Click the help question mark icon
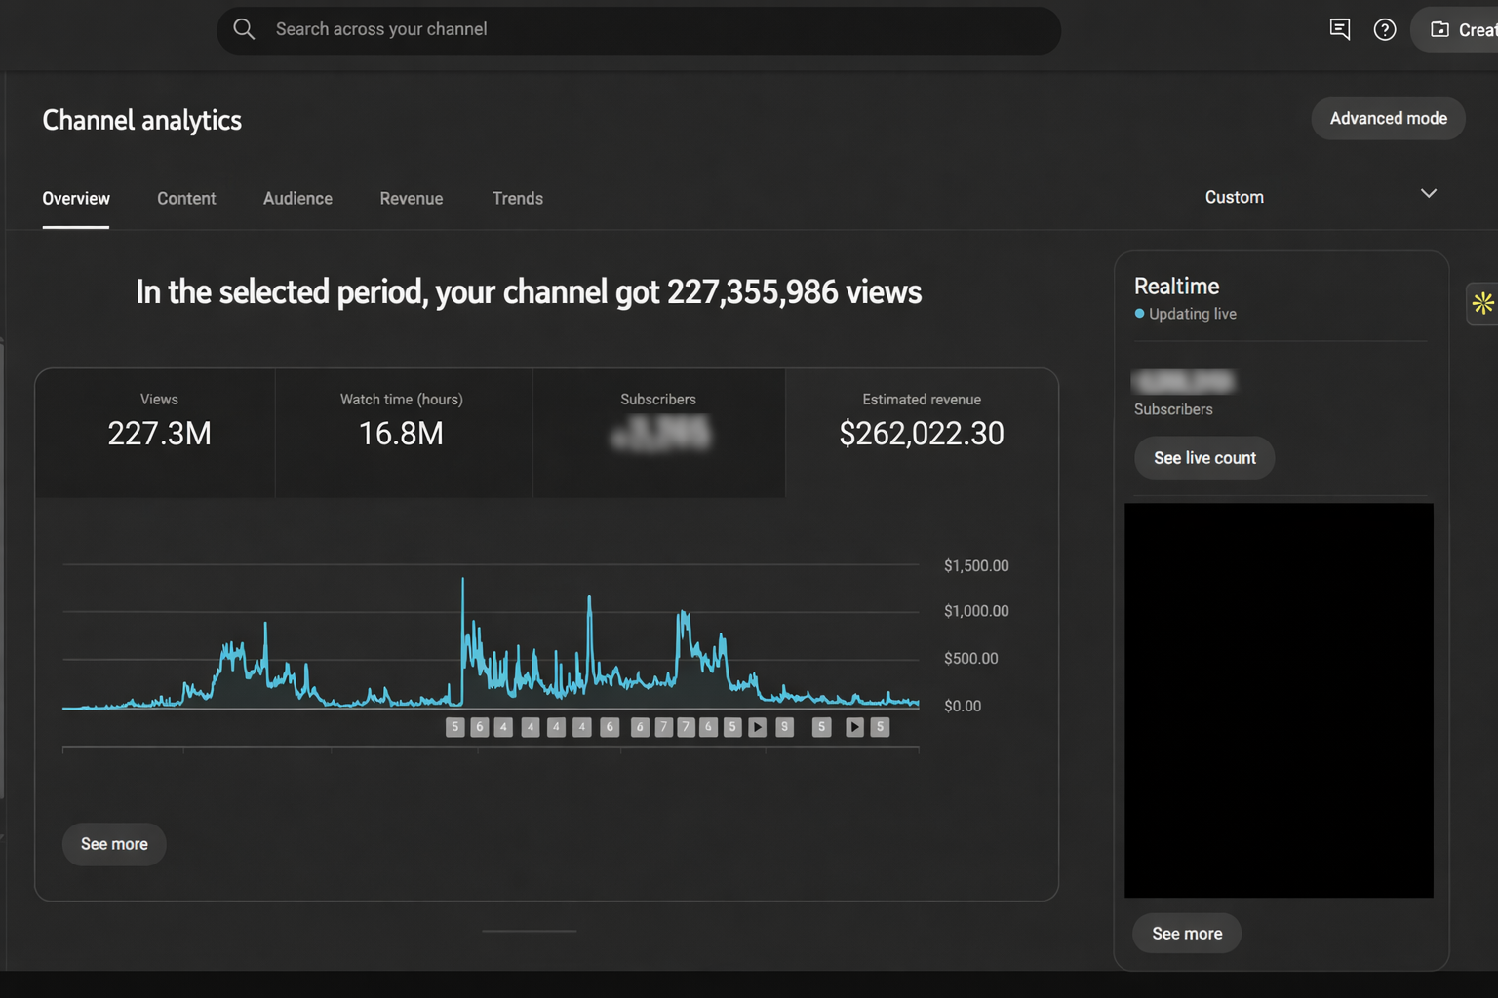This screenshot has height=998, width=1498. click(x=1384, y=29)
